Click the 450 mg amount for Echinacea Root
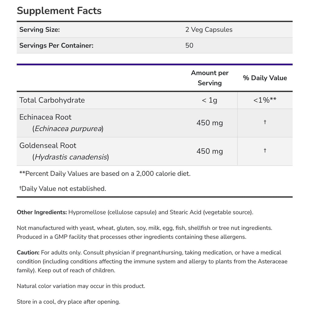The width and height of the screenshot is (310, 310). coord(209,123)
